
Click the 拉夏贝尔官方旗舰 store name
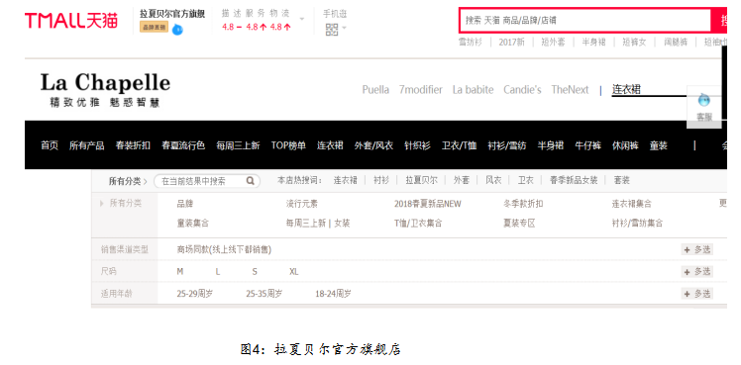[x=172, y=14]
